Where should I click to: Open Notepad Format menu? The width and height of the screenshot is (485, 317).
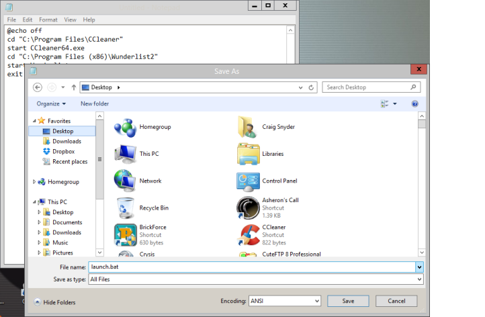pyautogui.click(x=48, y=19)
